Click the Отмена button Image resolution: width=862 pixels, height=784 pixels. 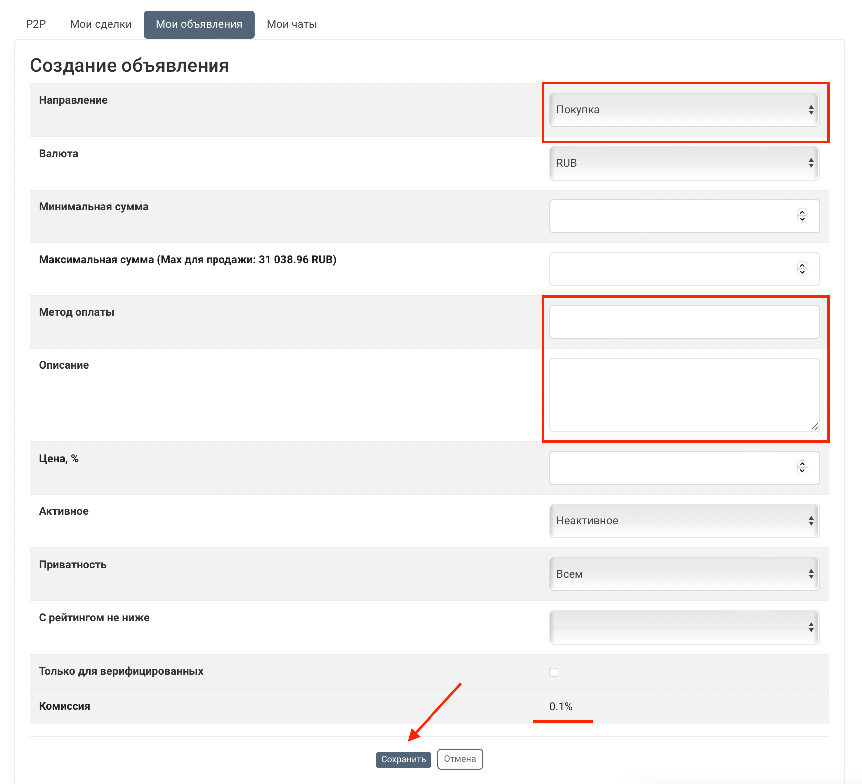[x=460, y=759]
